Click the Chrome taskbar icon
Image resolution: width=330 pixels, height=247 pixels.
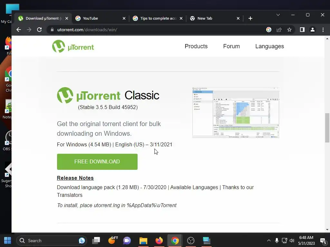pyautogui.click(x=175, y=241)
